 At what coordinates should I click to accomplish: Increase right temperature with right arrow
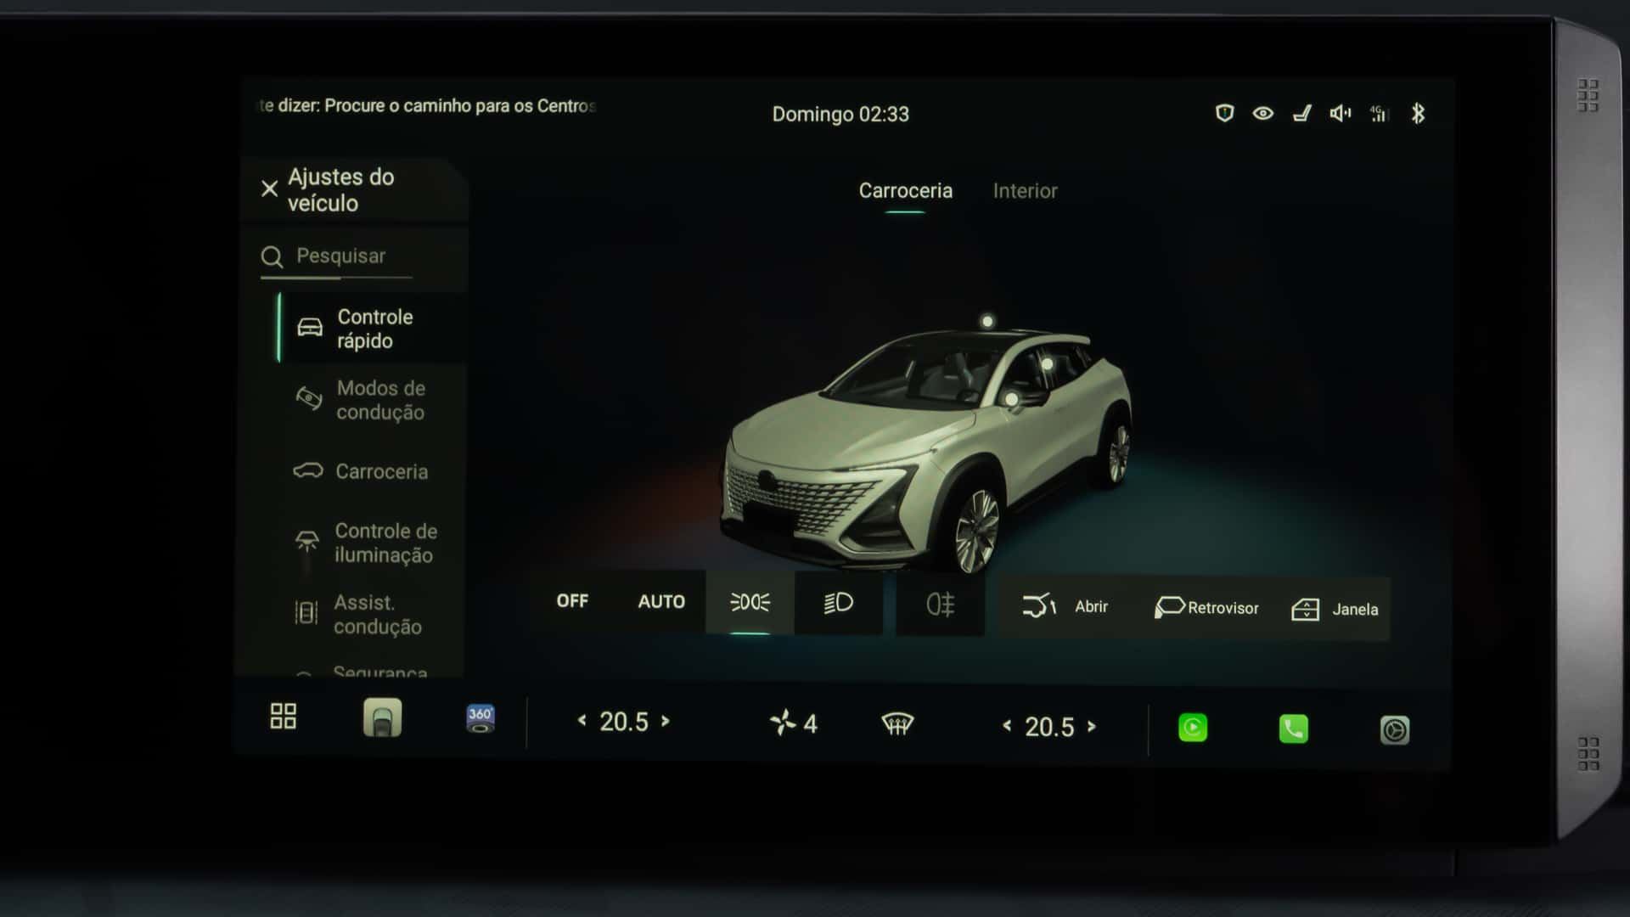tap(1092, 726)
